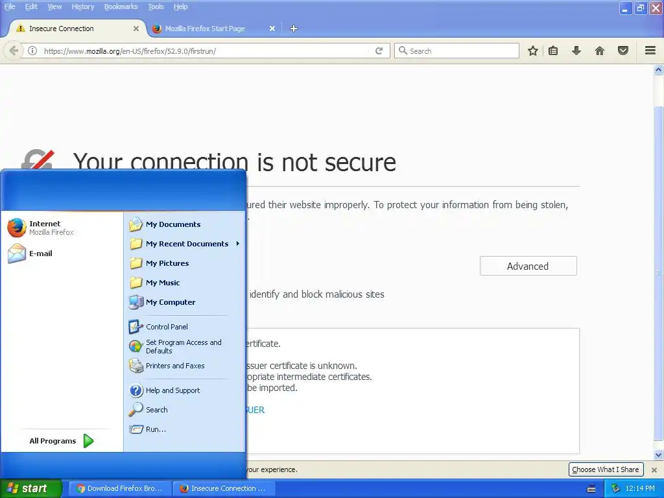Click the 12:14 PM clock
664x498 pixels.
click(640, 489)
